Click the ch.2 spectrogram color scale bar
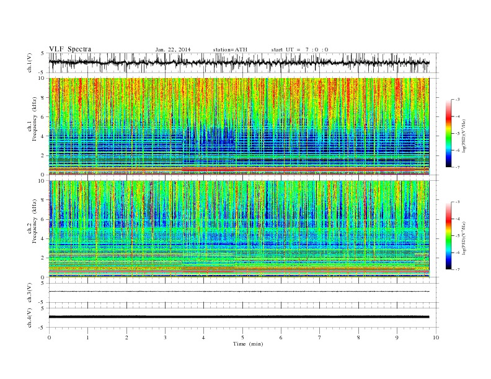The width and height of the screenshot is (491, 379). coord(448,236)
